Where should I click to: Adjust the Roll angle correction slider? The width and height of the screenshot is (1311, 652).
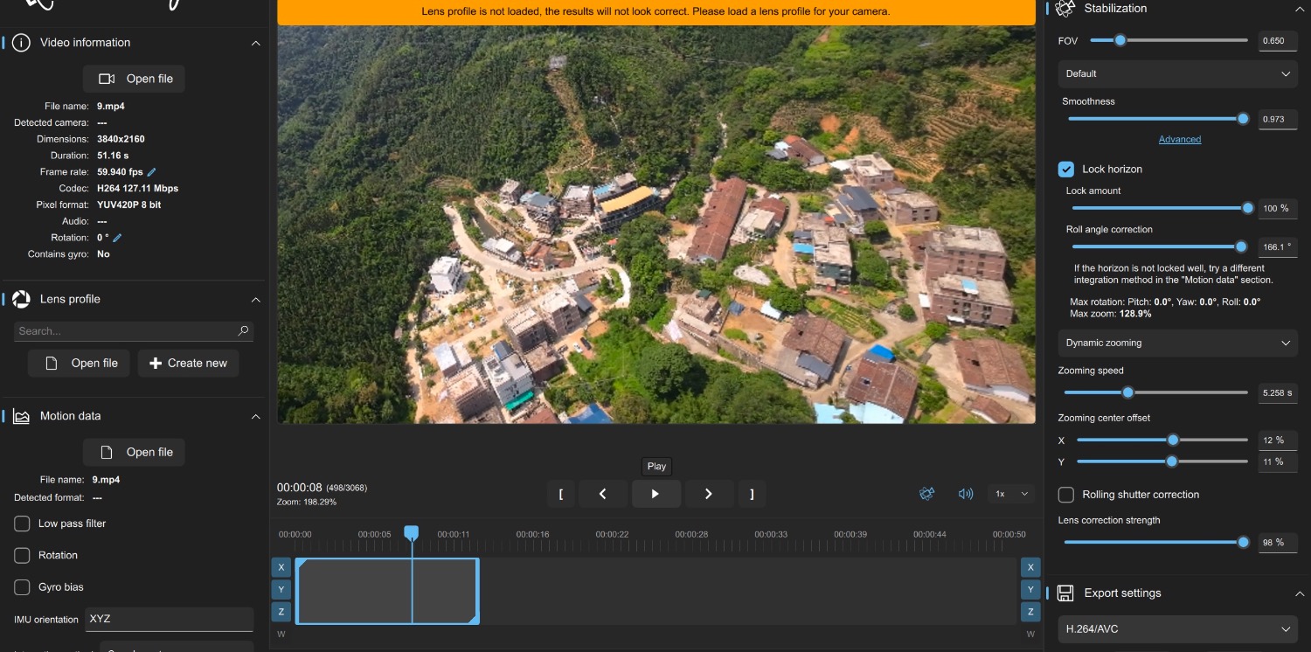coord(1160,247)
